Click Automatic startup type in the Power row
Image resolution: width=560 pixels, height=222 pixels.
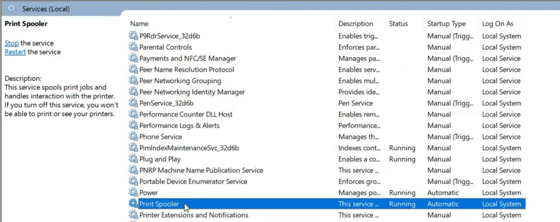443,193
